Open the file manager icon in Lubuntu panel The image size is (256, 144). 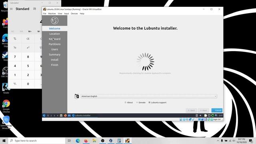click(61, 116)
